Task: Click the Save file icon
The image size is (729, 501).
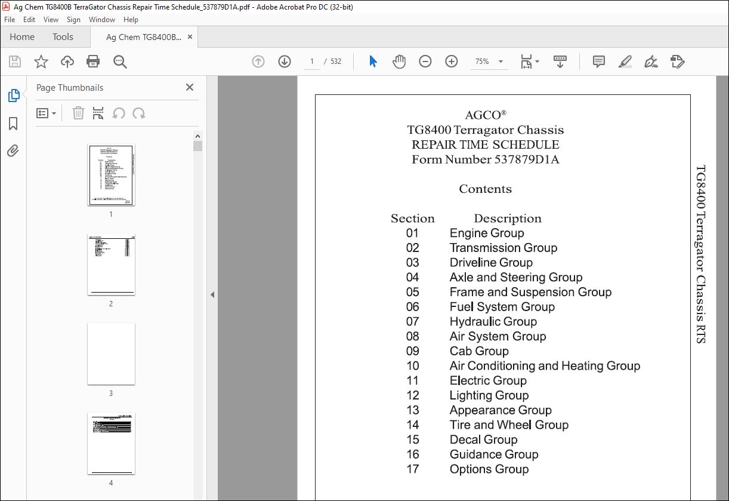Action: coord(15,62)
